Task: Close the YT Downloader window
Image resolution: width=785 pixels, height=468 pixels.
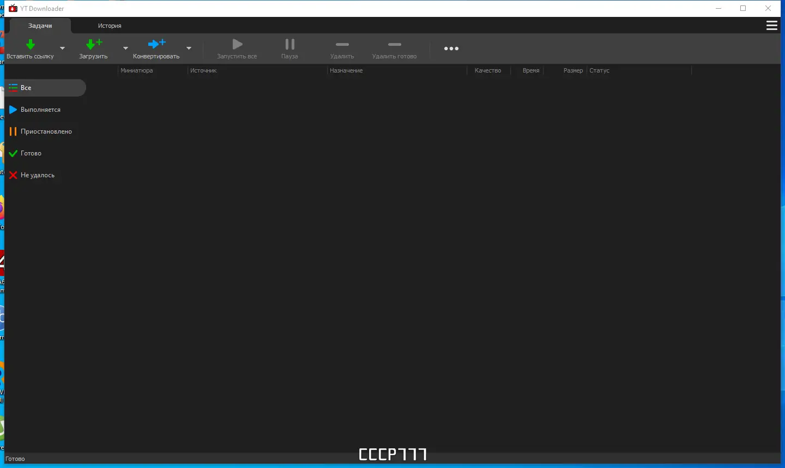Action: pyautogui.click(x=768, y=8)
